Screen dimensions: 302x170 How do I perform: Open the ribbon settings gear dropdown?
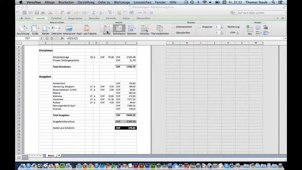click(283, 18)
